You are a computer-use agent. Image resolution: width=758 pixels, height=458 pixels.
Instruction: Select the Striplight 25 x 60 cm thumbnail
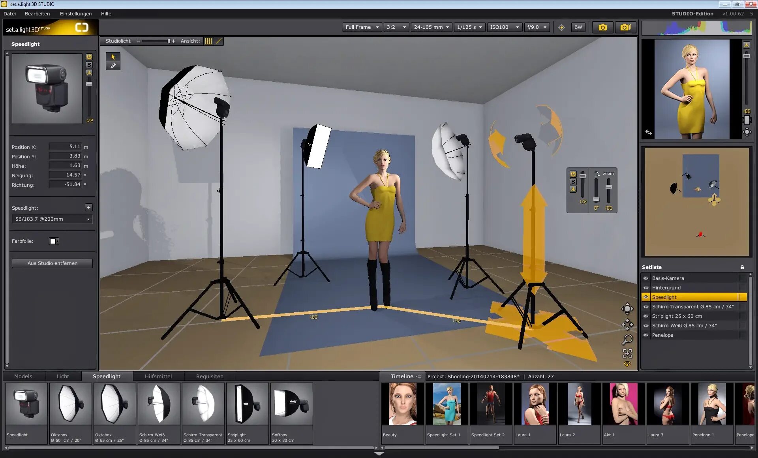(247, 413)
